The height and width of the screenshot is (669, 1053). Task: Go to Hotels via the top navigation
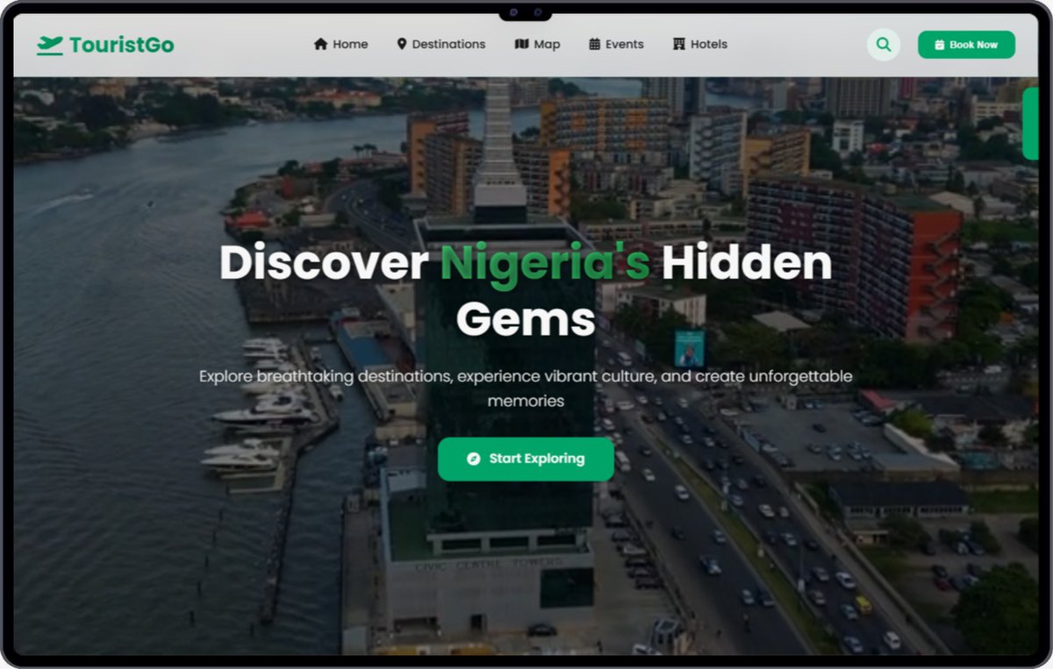click(707, 44)
